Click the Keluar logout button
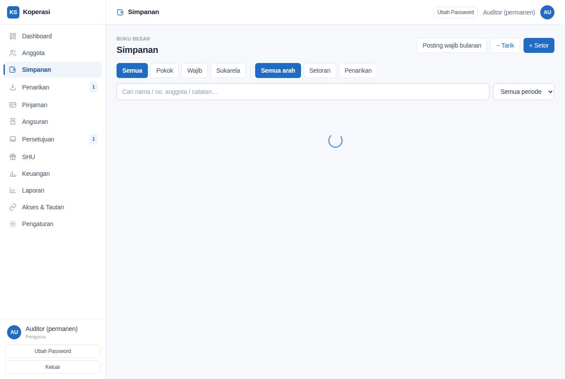Image resolution: width=565 pixels, height=379 pixels. pos(53,367)
